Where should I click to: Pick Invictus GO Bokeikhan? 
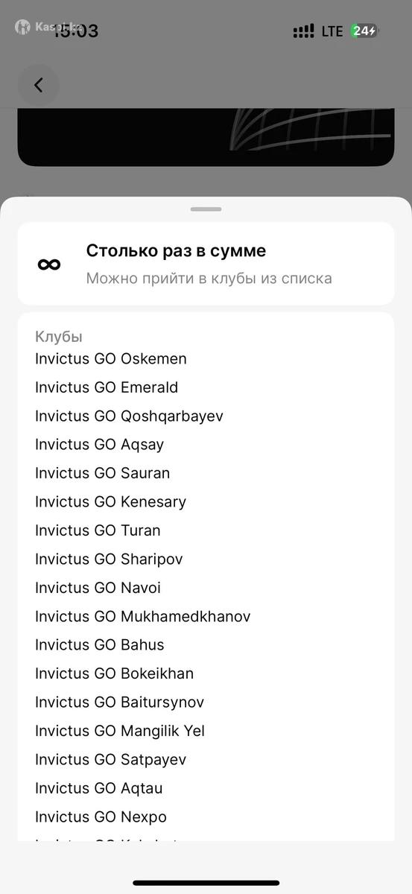pyautogui.click(x=114, y=673)
